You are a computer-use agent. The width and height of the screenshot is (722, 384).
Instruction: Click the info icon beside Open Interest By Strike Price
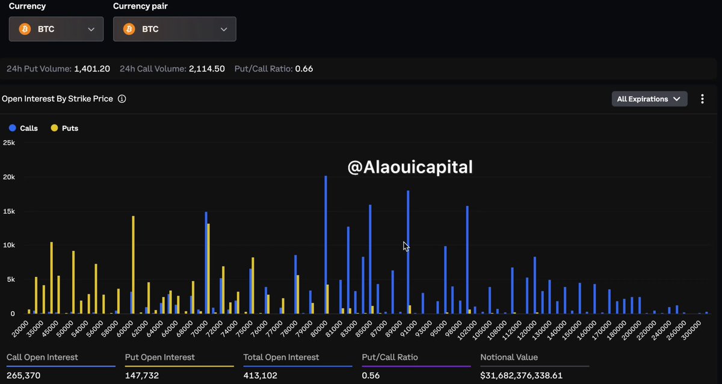click(122, 99)
